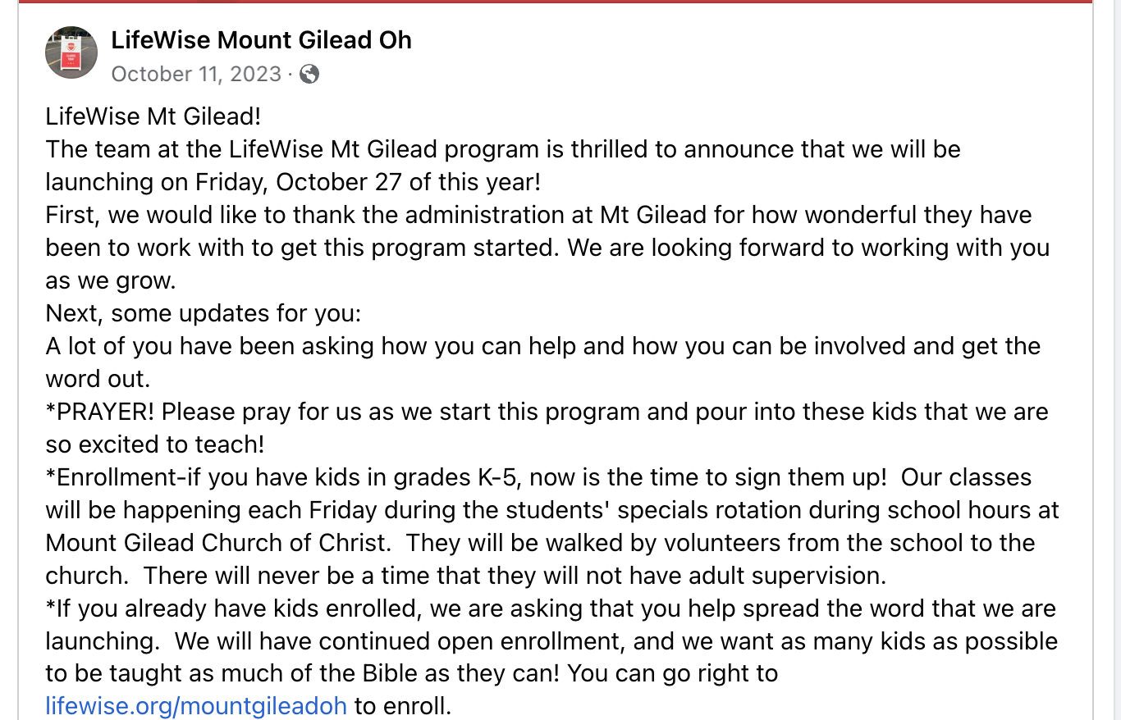Click the 'as we grow.' line
1121x720 pixels.
(x=111, y=280)
